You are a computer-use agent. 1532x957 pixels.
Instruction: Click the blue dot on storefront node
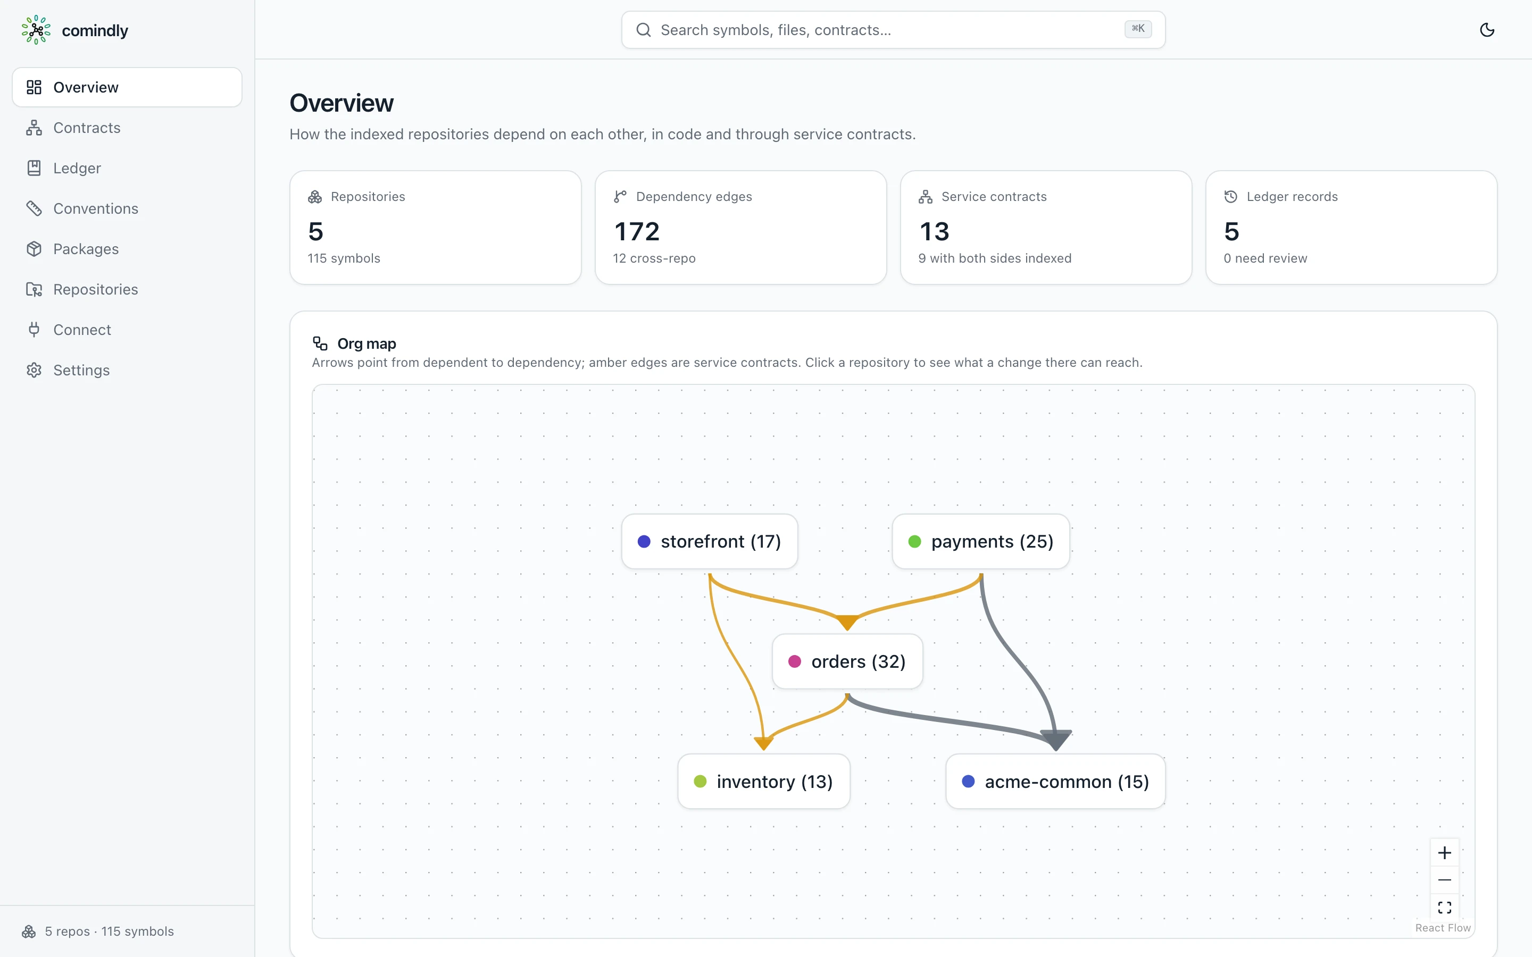(644, 542)
